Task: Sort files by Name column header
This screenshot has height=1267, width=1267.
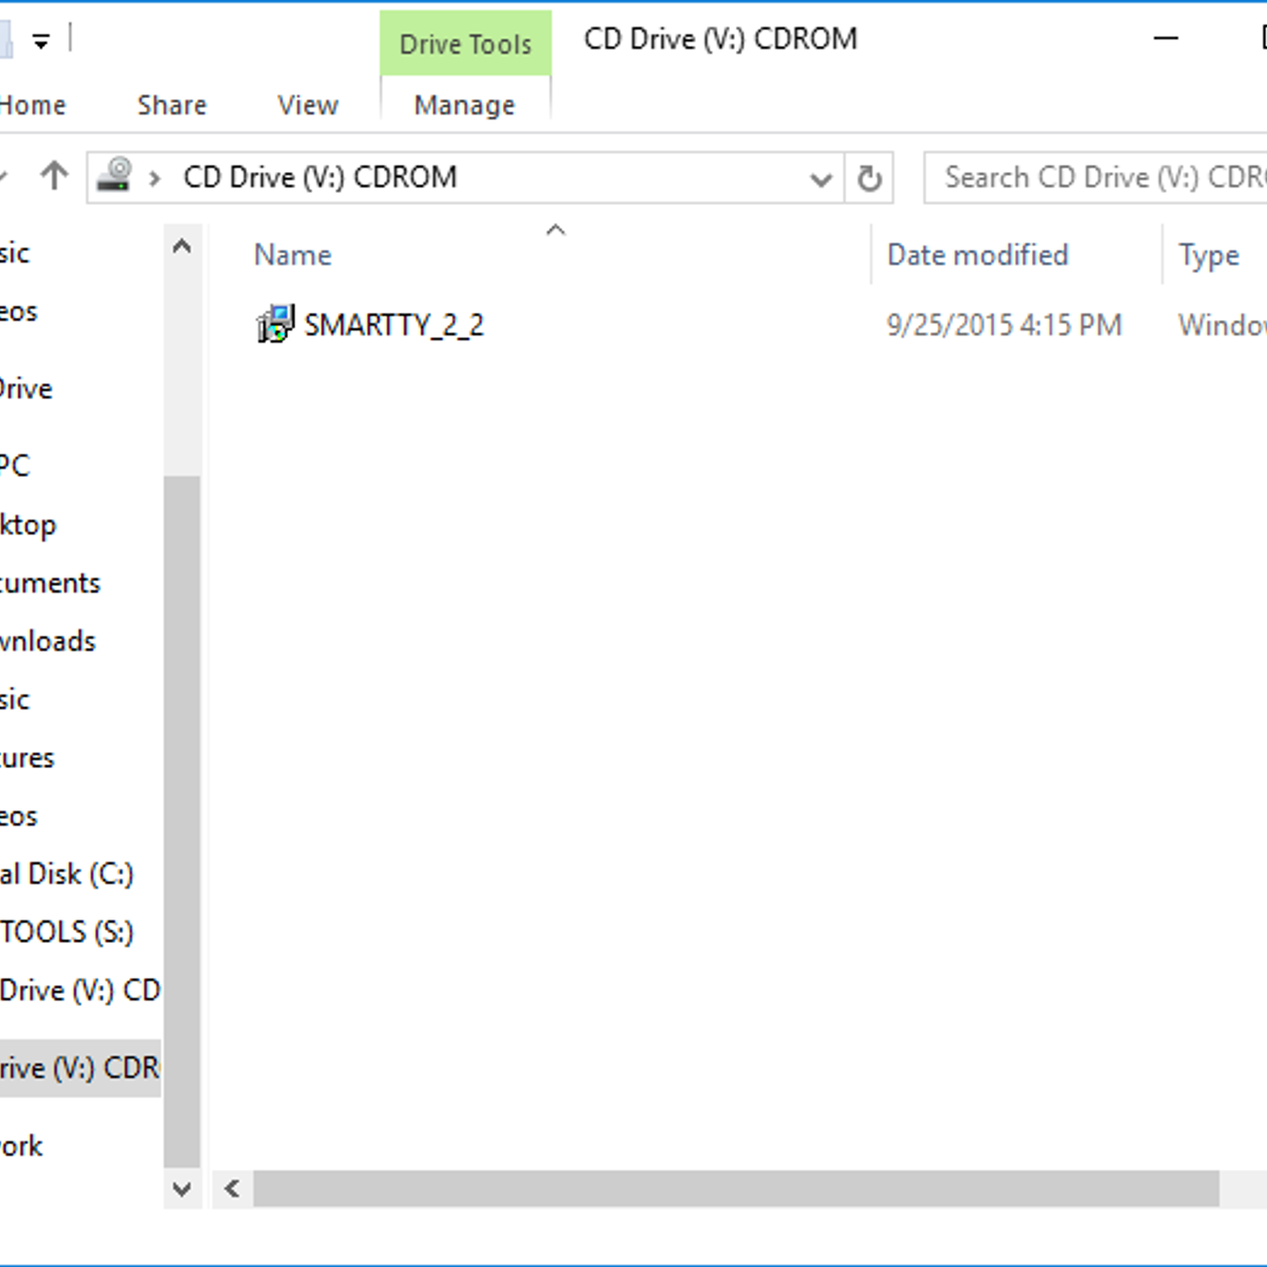Action: coord(293,255)
